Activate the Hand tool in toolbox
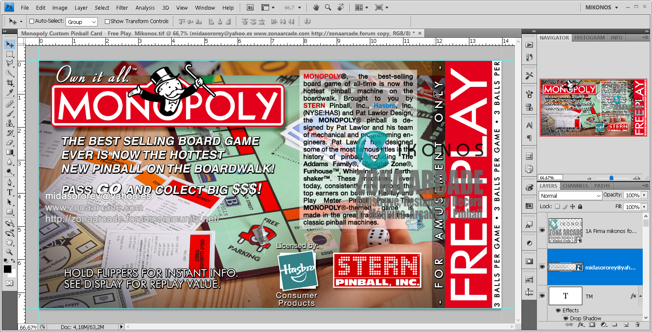This screenshot has height=332, width=652. pos(10,242)
